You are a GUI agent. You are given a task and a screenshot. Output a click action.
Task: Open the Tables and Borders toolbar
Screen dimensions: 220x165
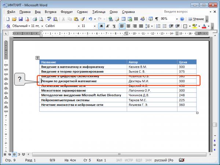pos(117,19)
